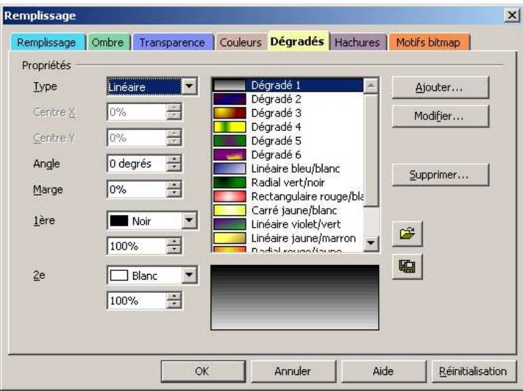Choose Linéaire jaune/marron gradient
This screenshot has height=391, width=523.
[x=288, y=239]
